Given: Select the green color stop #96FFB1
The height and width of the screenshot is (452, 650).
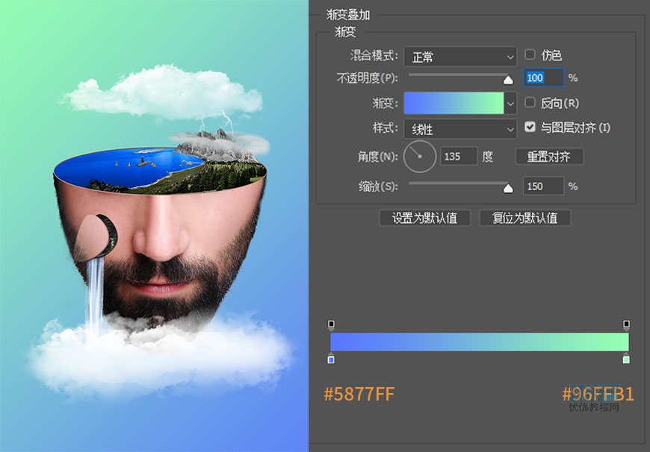Looking at the screenshot, I should [x=626, y=360].
